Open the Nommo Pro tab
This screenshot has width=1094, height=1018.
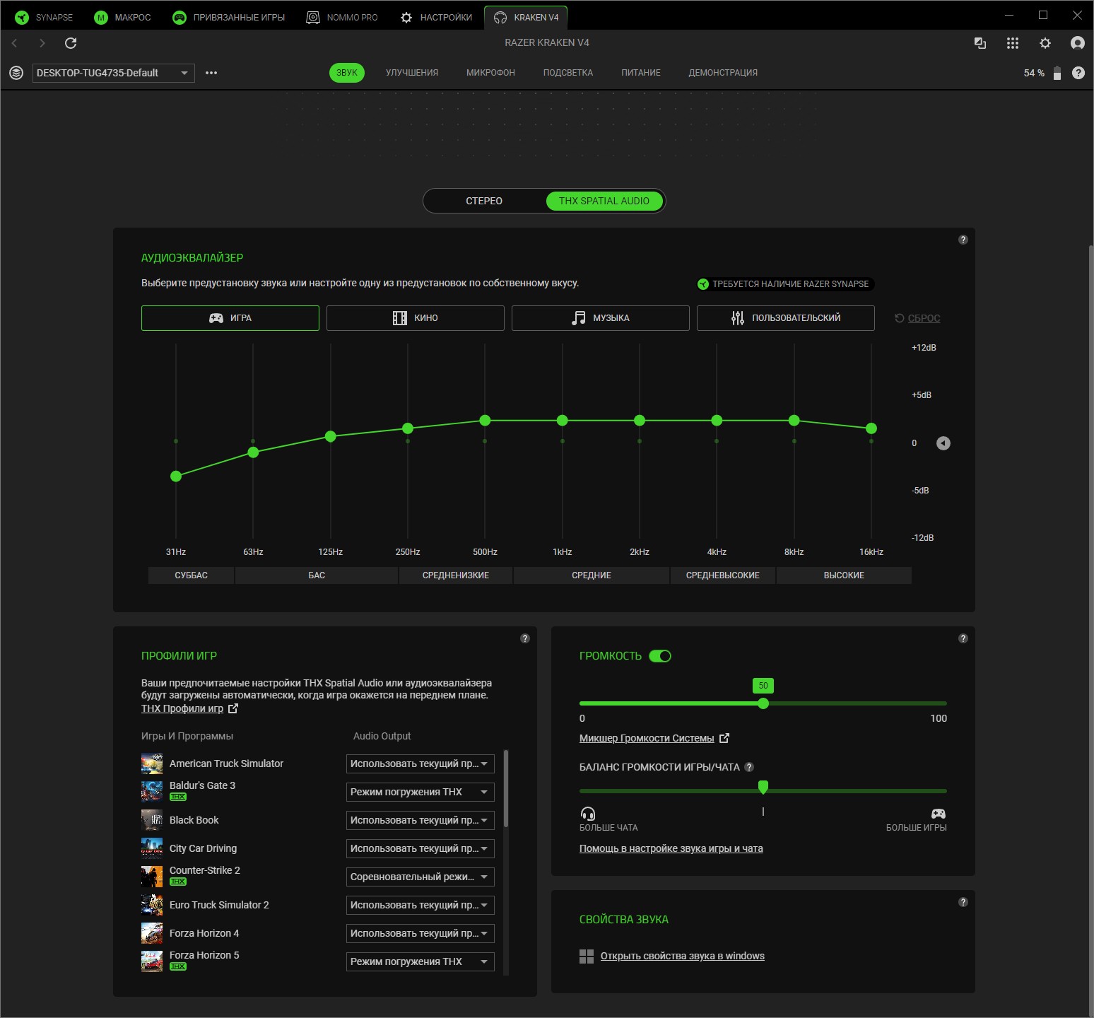pos(342,18)
